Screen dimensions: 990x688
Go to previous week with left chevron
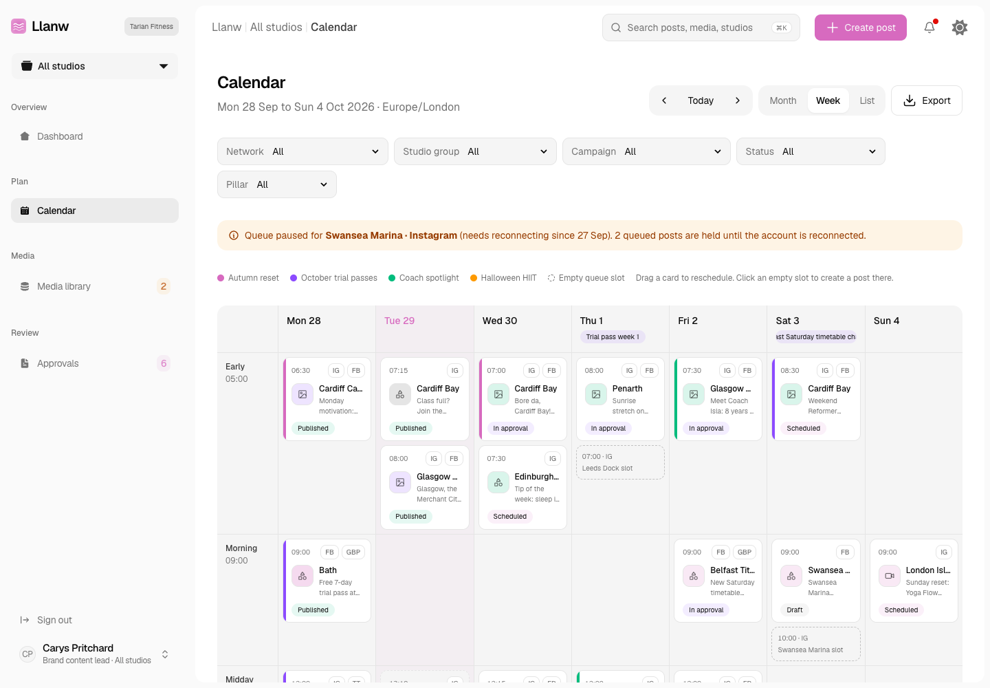[x=664, y=100]
